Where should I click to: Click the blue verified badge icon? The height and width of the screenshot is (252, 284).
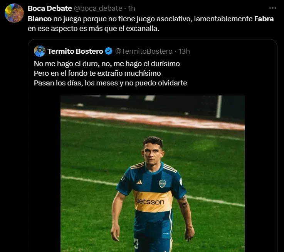[x=109, y=51]
